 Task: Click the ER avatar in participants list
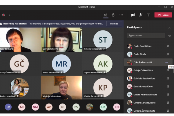click(130, 54)
